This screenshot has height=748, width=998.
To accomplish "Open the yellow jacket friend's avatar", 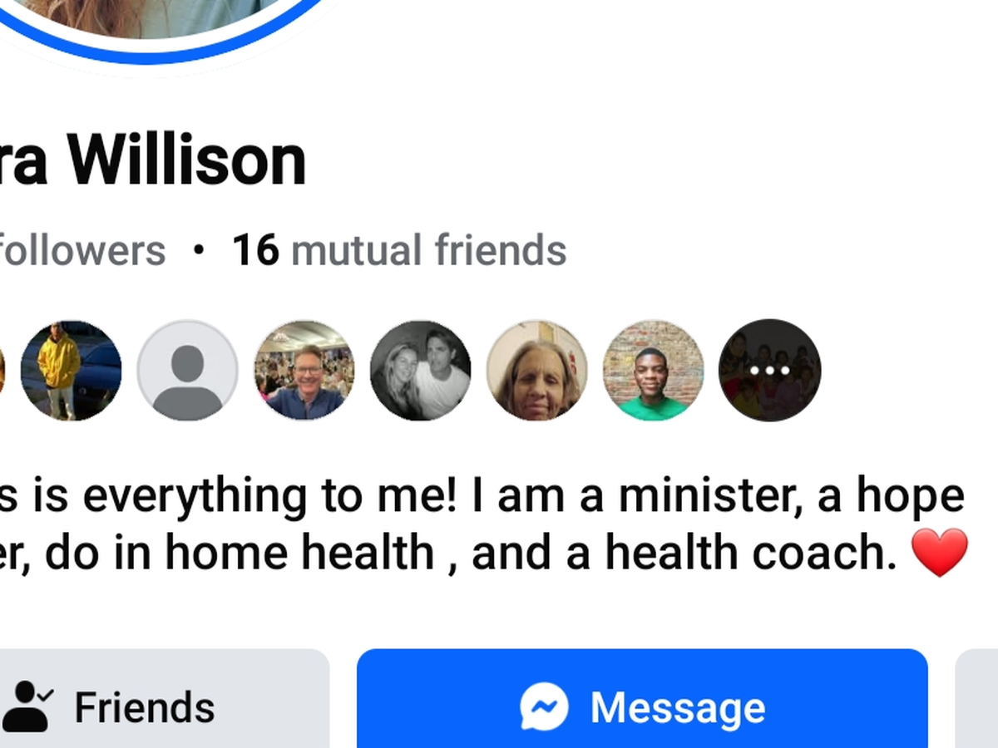I will (x=71, y=370).
